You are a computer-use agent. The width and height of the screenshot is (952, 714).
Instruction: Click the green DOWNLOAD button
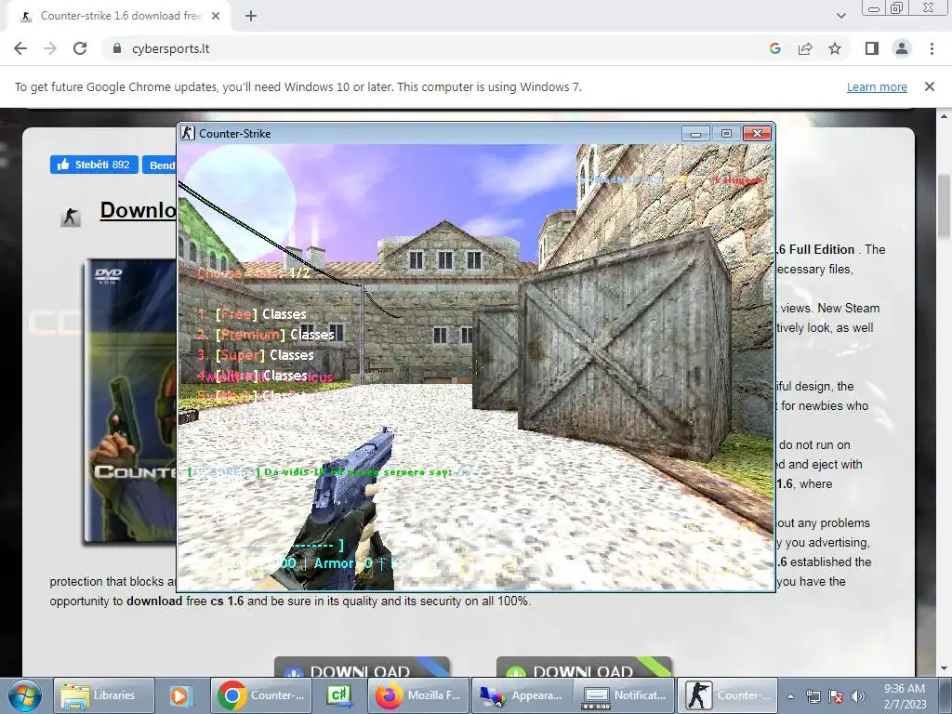point(584,668)
